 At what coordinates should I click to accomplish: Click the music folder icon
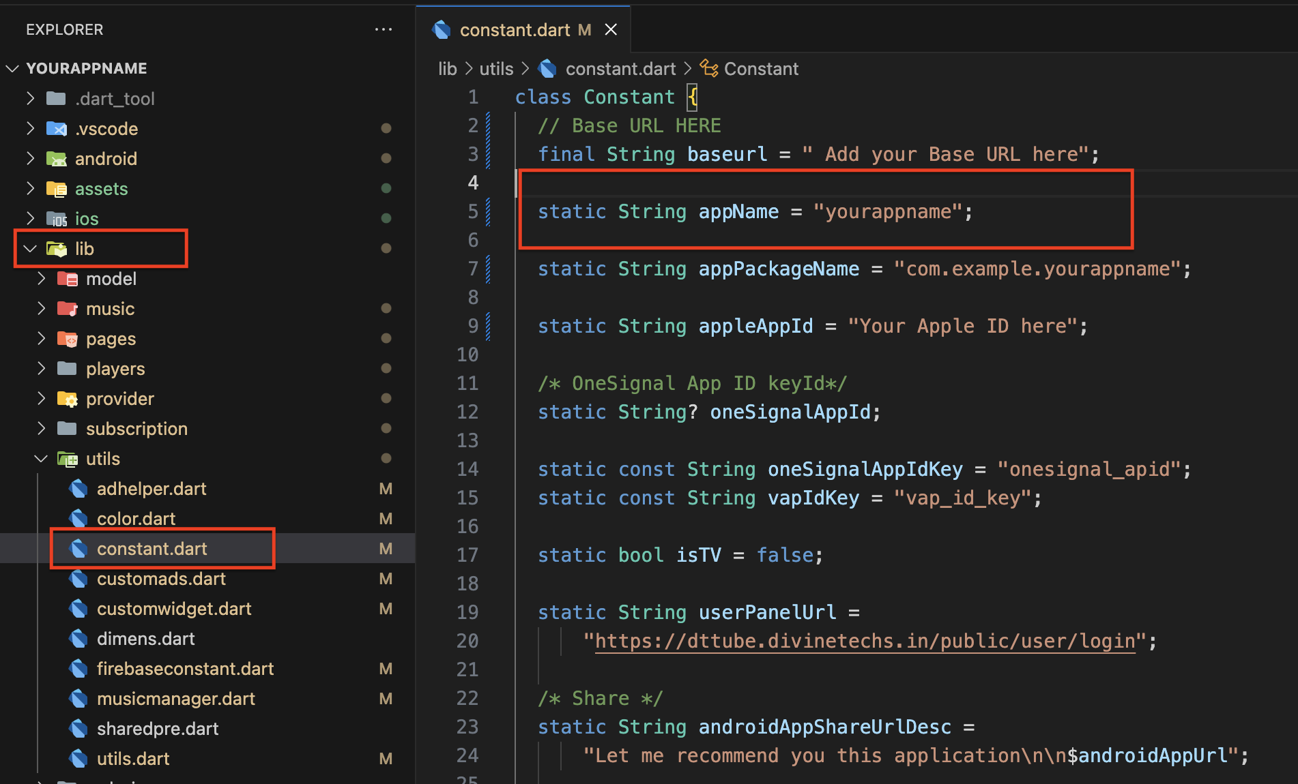[x=67, y=309]
